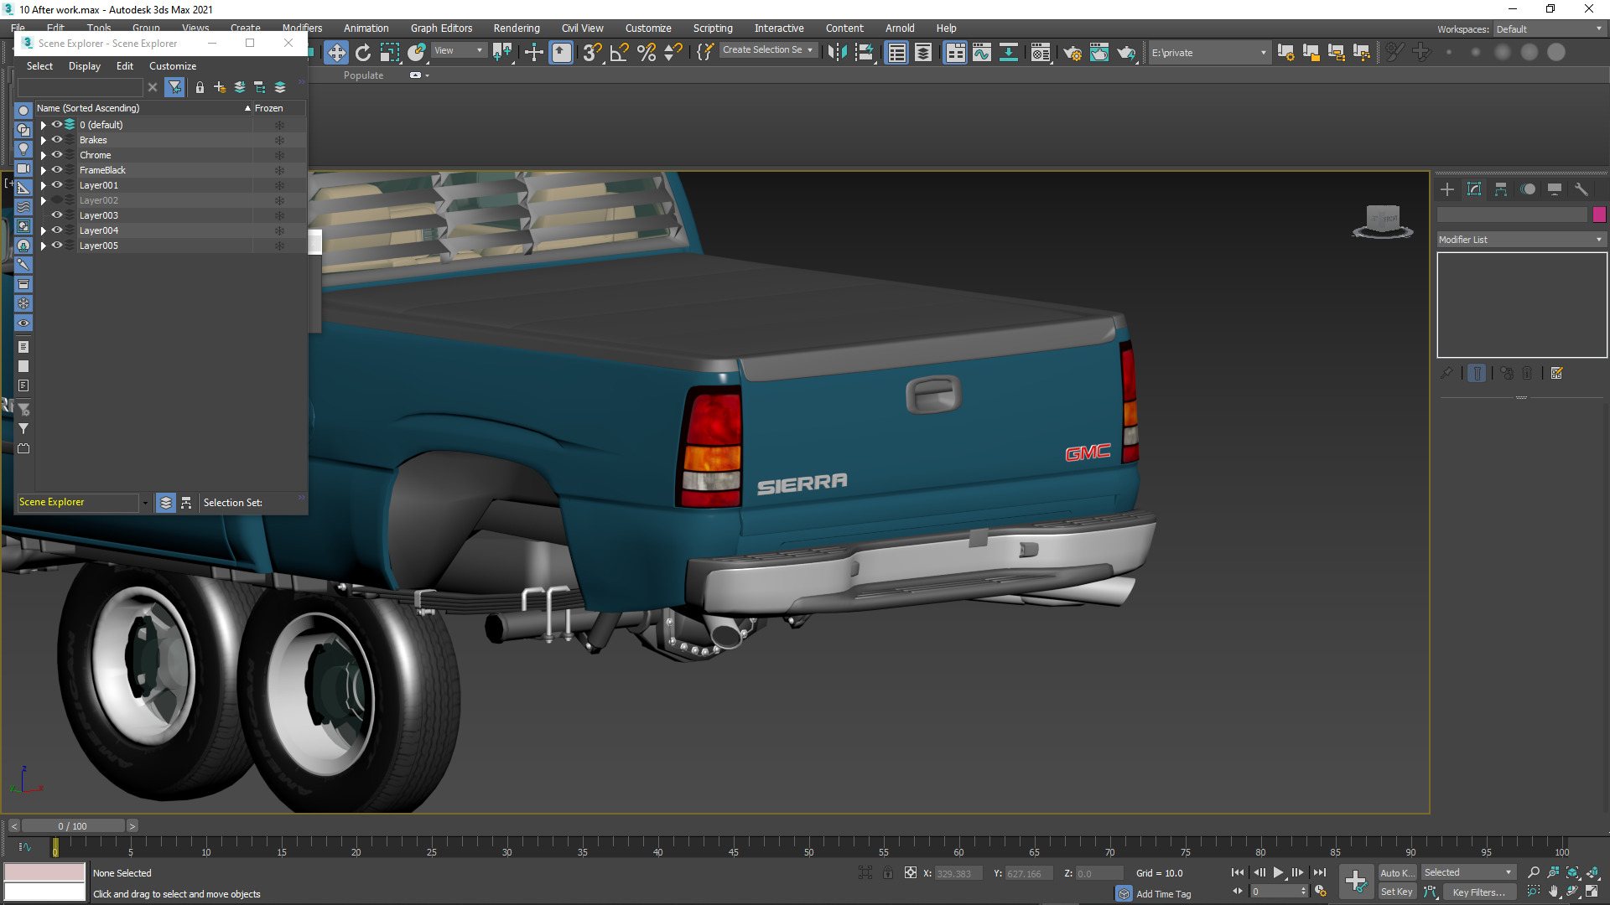Viewport: 1610px width, 905px height.
Task: Toggle frozen state of Brakes layer
Action: 279,140
